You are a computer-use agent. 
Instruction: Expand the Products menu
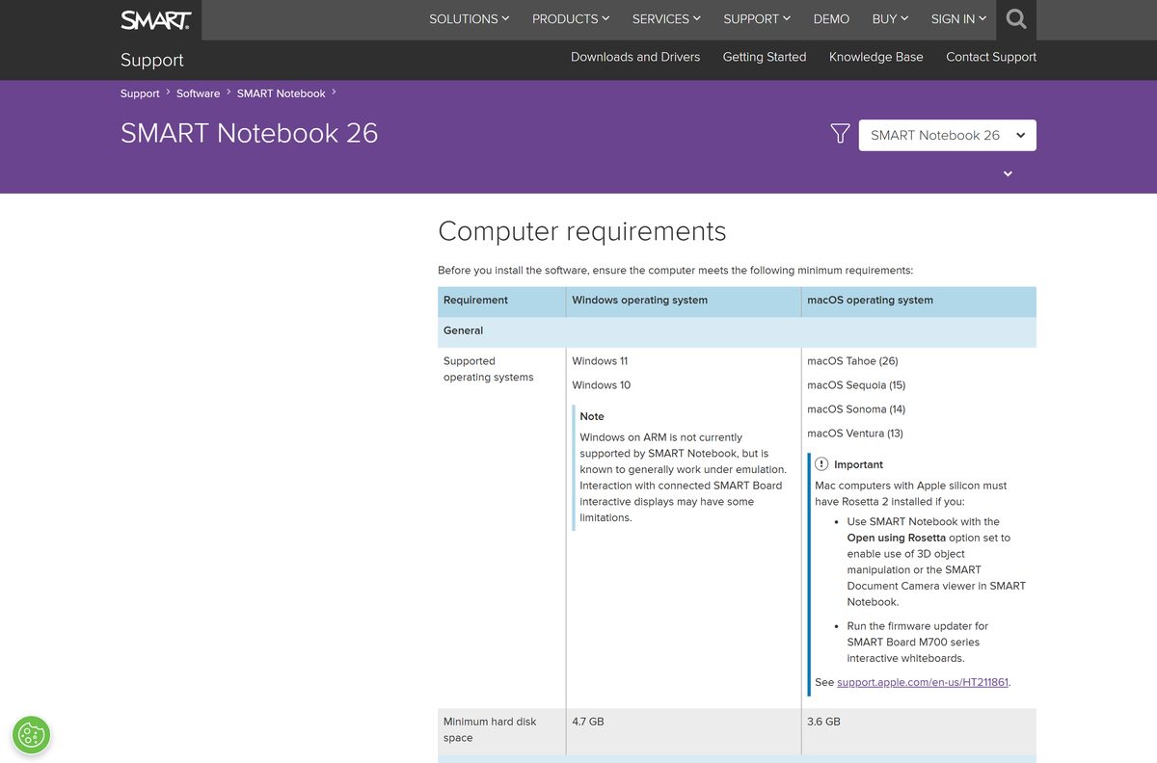click(x=571, y=19)
